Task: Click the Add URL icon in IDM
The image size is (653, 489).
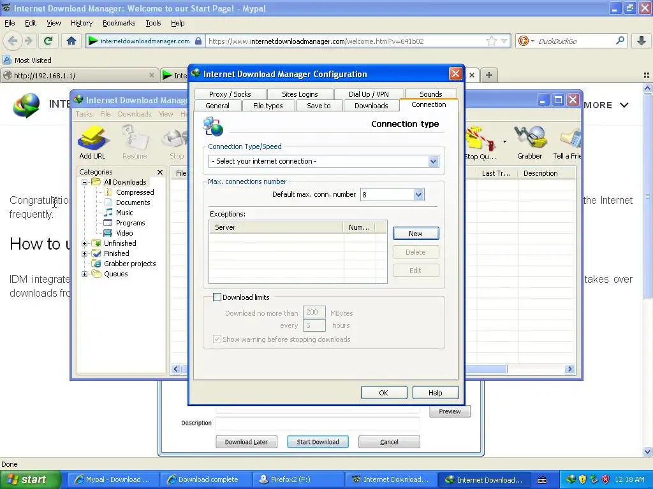Action: (92, 142)
